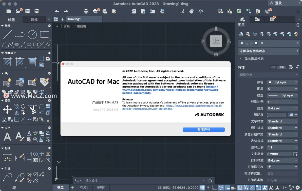Toggle polar tracking in status bar
The width and height of the screenshot is (302, 191).
click(221, 187)
